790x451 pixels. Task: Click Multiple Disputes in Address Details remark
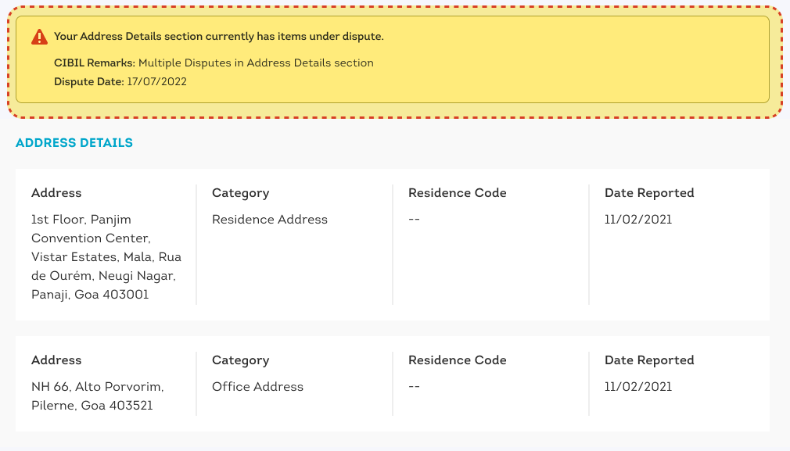tap(256, 63)
